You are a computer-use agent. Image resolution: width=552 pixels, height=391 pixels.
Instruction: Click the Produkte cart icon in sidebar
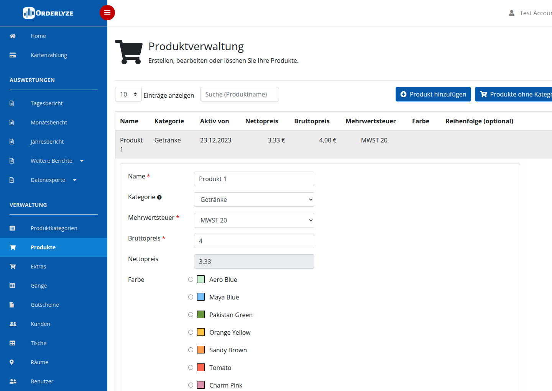13,247
